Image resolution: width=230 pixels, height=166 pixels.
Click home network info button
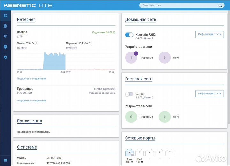[x=209, y=34]
